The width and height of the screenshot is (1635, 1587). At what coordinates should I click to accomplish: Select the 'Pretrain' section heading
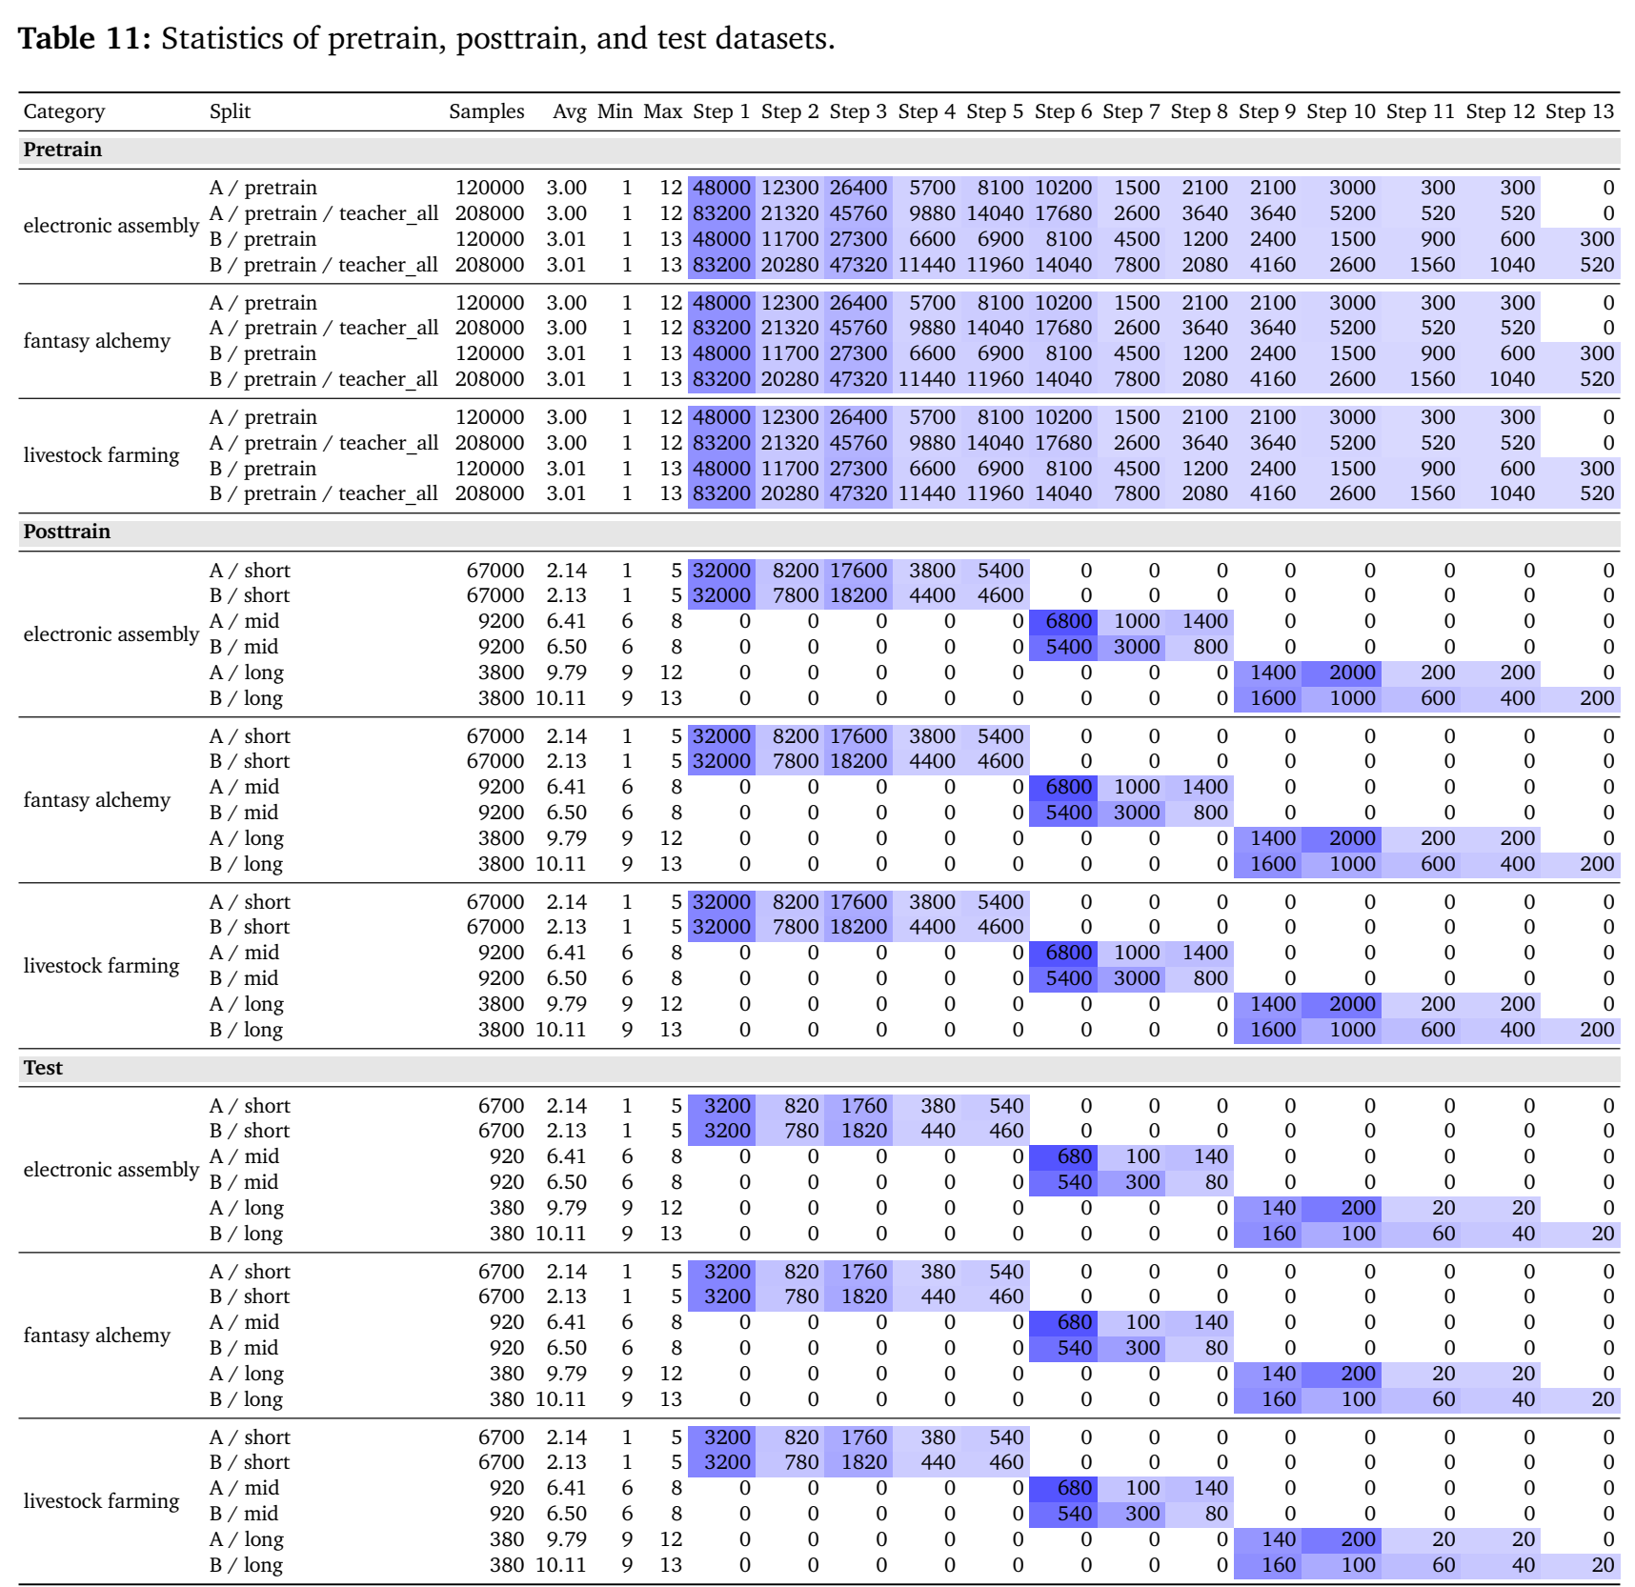coord(63,150)
